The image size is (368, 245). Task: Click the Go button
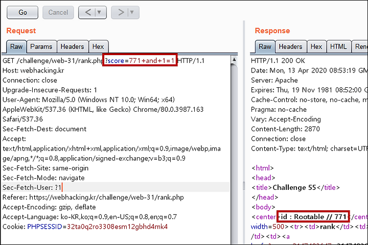point(22,12)
